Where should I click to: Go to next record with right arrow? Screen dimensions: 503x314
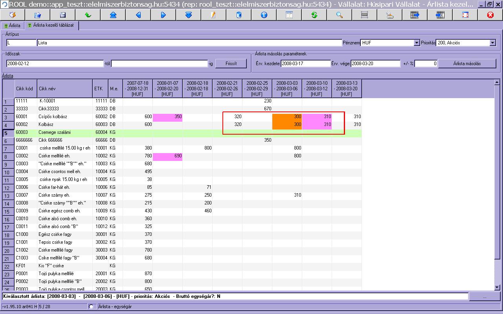pyautogui.click(x=163, y=15)
